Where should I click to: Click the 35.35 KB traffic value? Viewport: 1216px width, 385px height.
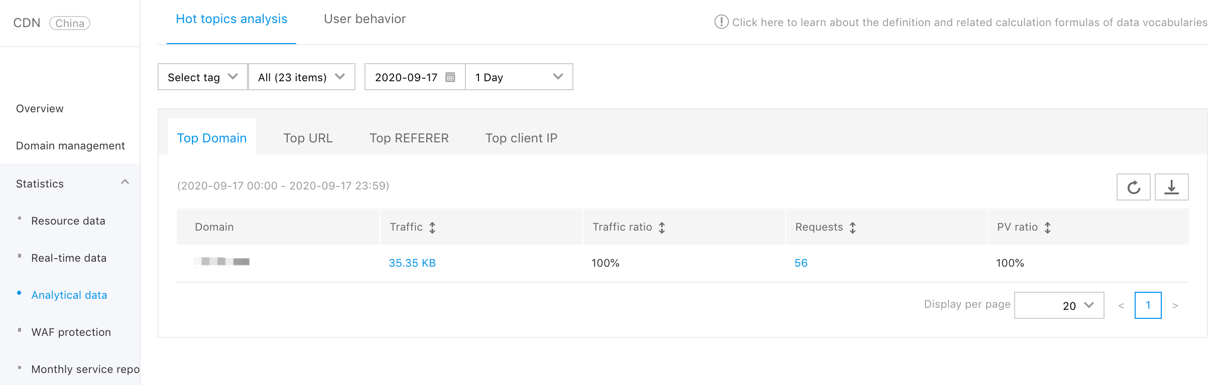(x=412, y=263)
